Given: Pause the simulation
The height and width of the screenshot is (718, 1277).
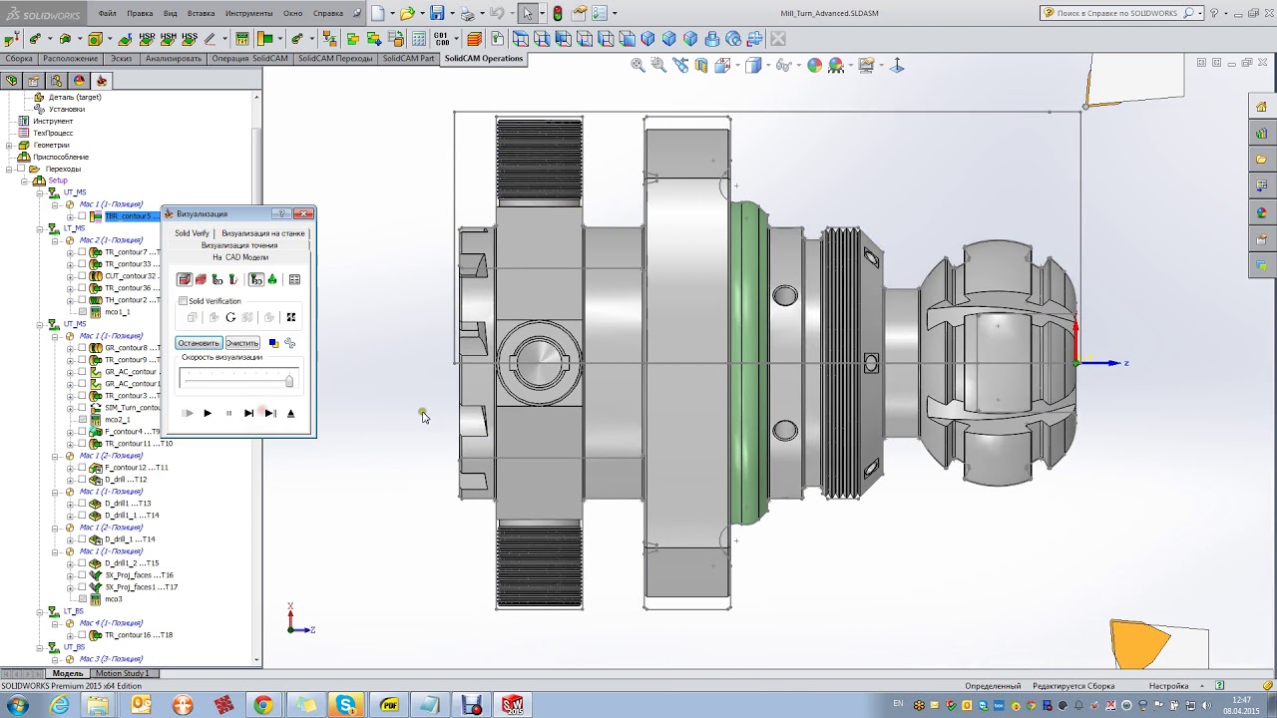Looking at the screenshot, I should pyautogui.click(x=228, y=413).
